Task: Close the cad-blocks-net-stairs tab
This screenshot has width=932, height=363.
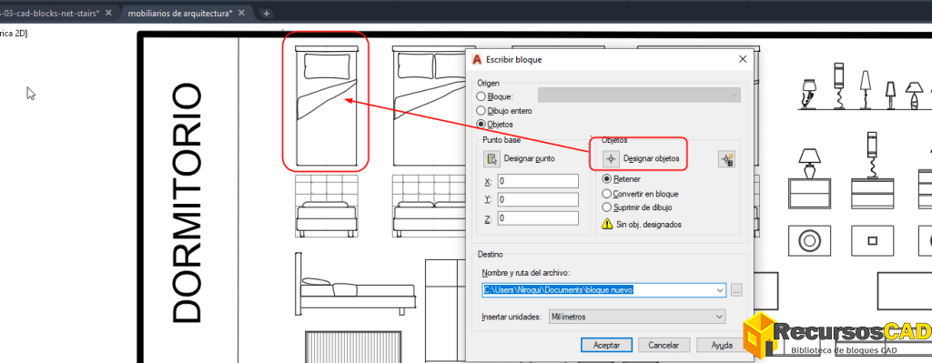Action: coord(108,13)
